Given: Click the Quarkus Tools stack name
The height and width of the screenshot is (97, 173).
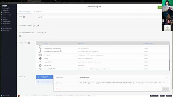Looking at the screenshot, I should [x=48, y=62].
